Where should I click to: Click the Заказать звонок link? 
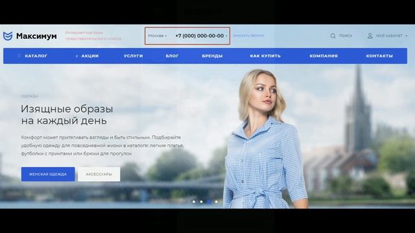click(248, 36)
